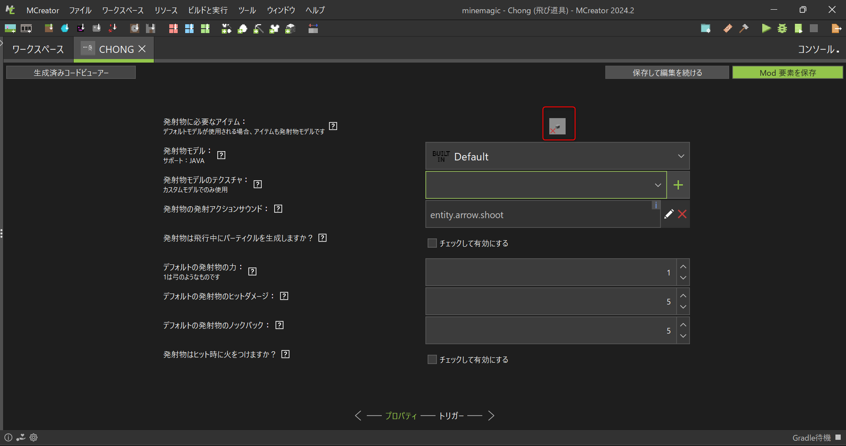Enable particle generation during flight checkbox
846x446 pixels.
(432, 243)
